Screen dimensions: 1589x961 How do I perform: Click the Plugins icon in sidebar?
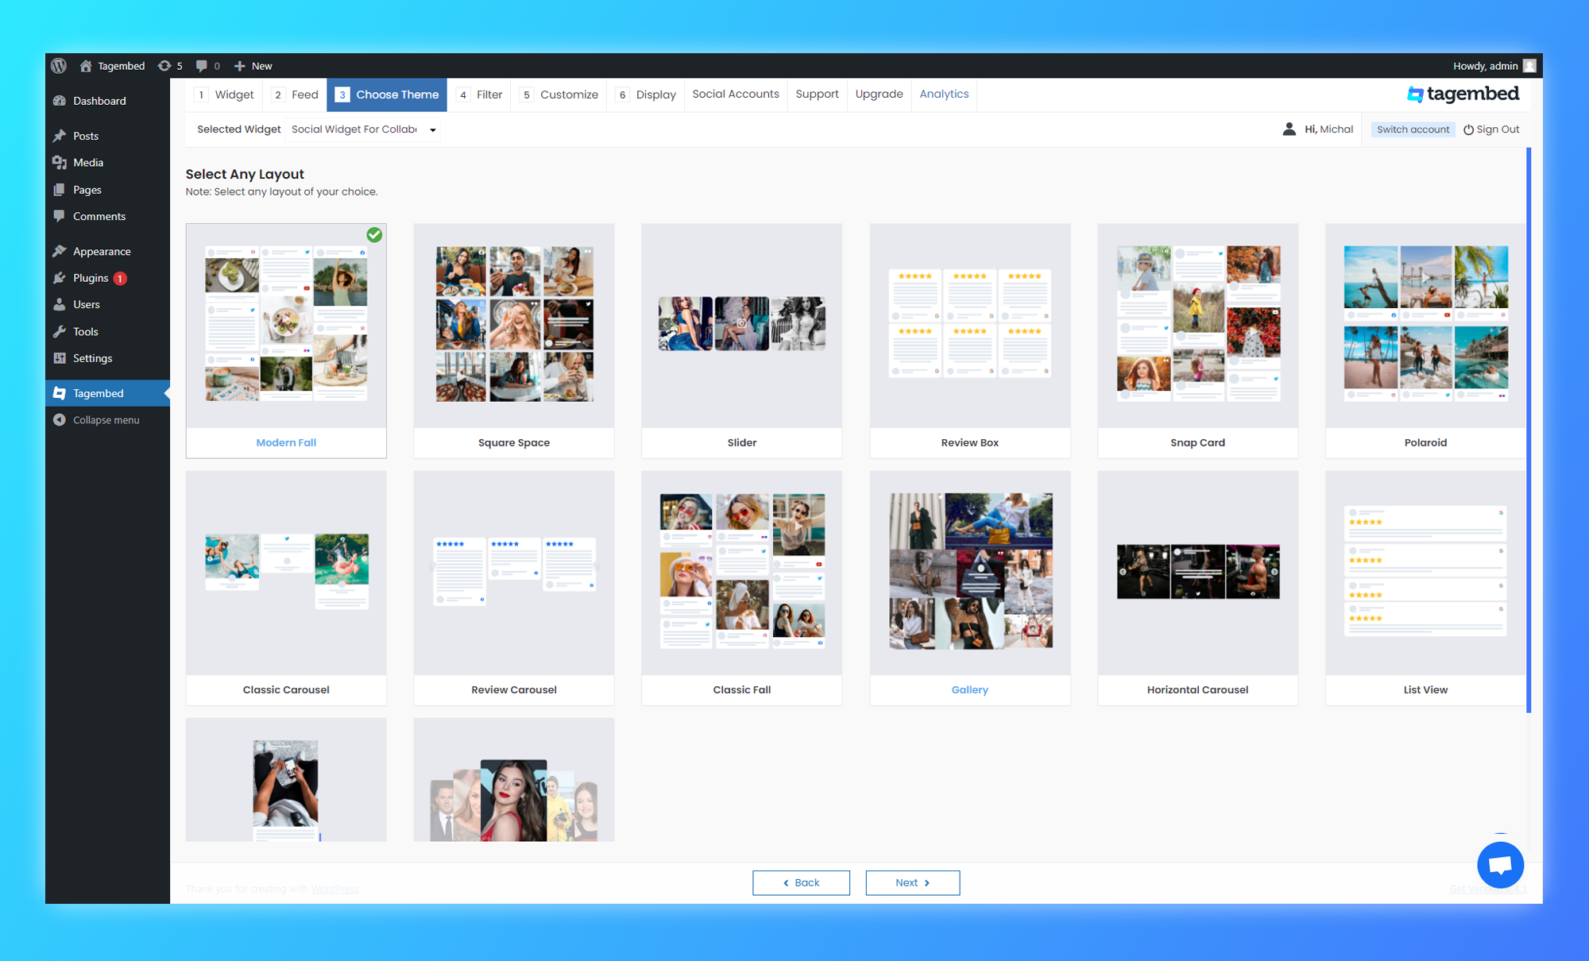coord(60,277)
